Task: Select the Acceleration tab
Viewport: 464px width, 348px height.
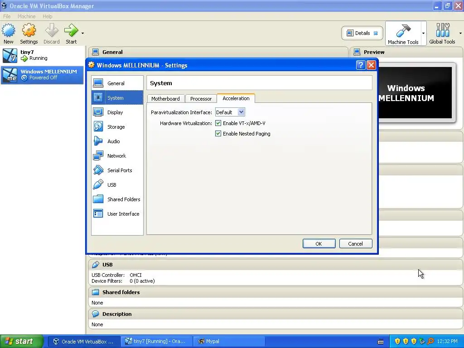Action: pyautogui.click(x=236, y=98)
